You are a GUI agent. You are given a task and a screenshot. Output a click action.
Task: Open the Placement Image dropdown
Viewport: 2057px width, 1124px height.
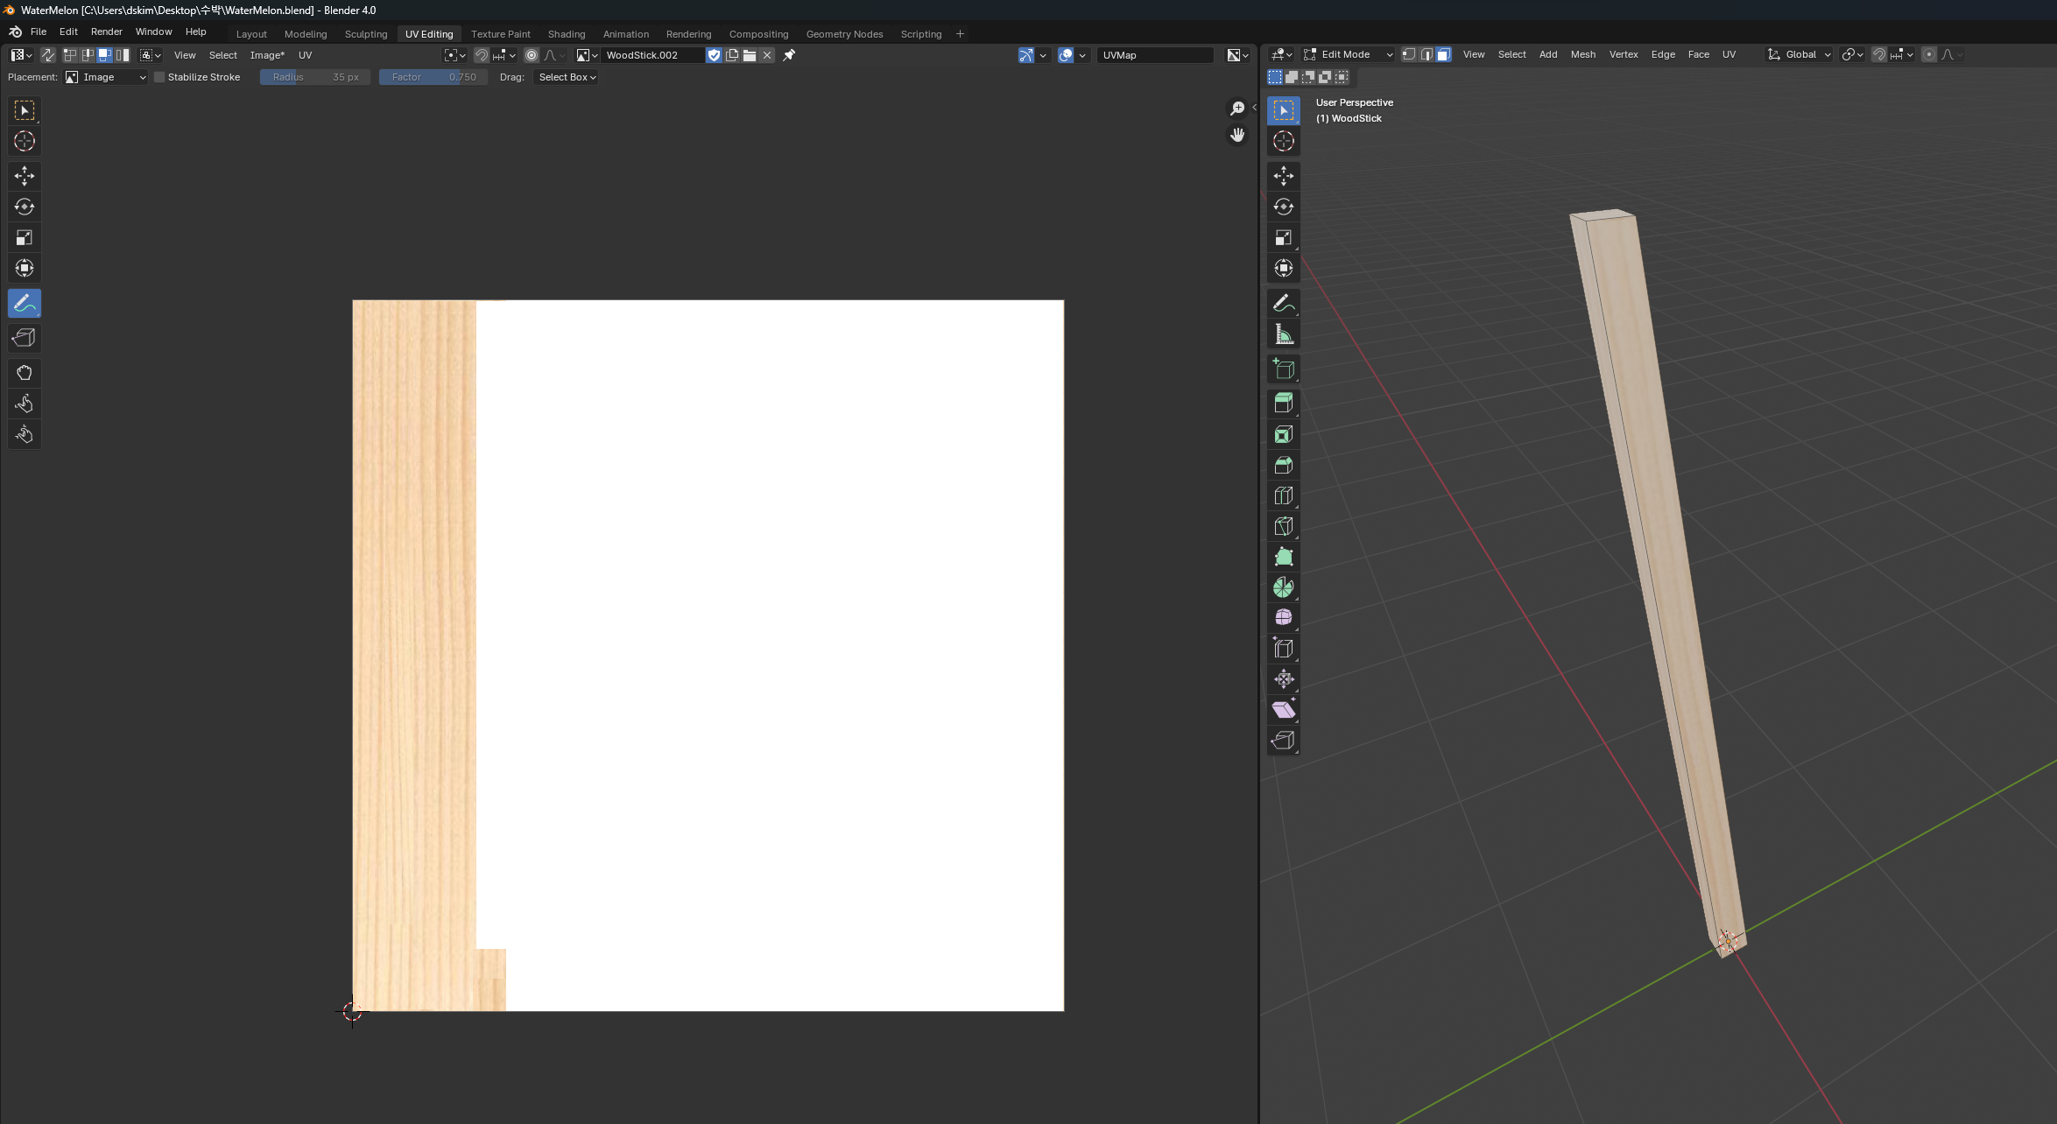[x=106, y=77]
